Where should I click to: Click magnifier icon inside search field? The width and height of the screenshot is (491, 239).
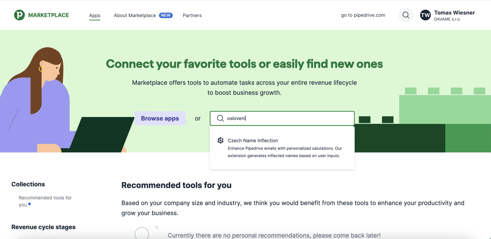click(220, 118)
